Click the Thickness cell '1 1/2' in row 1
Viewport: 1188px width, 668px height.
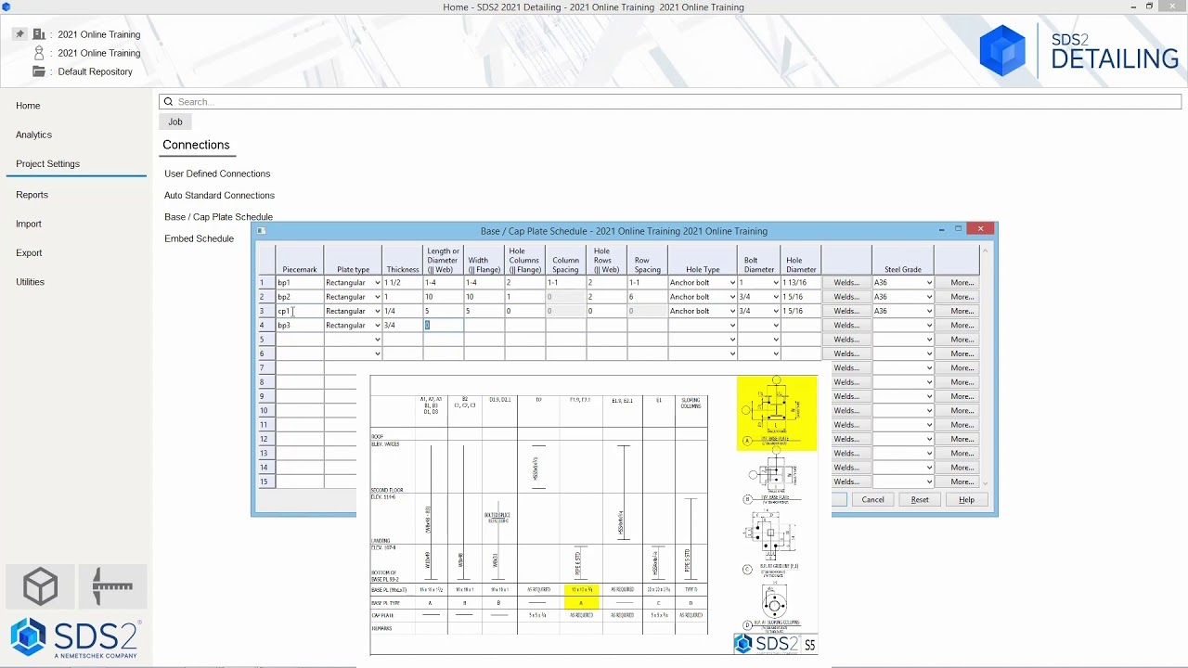coord(402,283)
